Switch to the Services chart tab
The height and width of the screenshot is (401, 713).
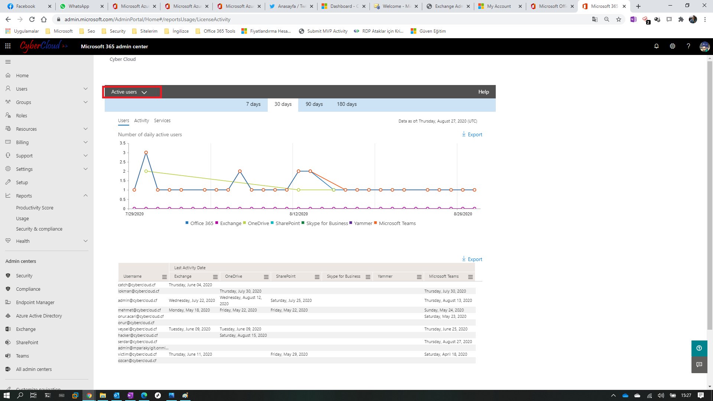(x=162, y=121)
